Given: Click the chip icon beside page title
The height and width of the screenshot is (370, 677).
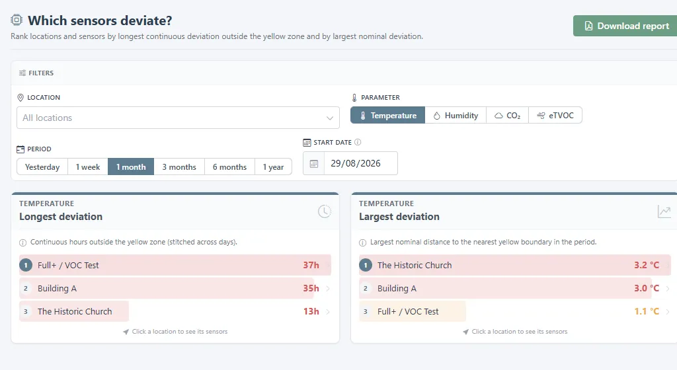Looking at the screenshot, I should 17,20.
